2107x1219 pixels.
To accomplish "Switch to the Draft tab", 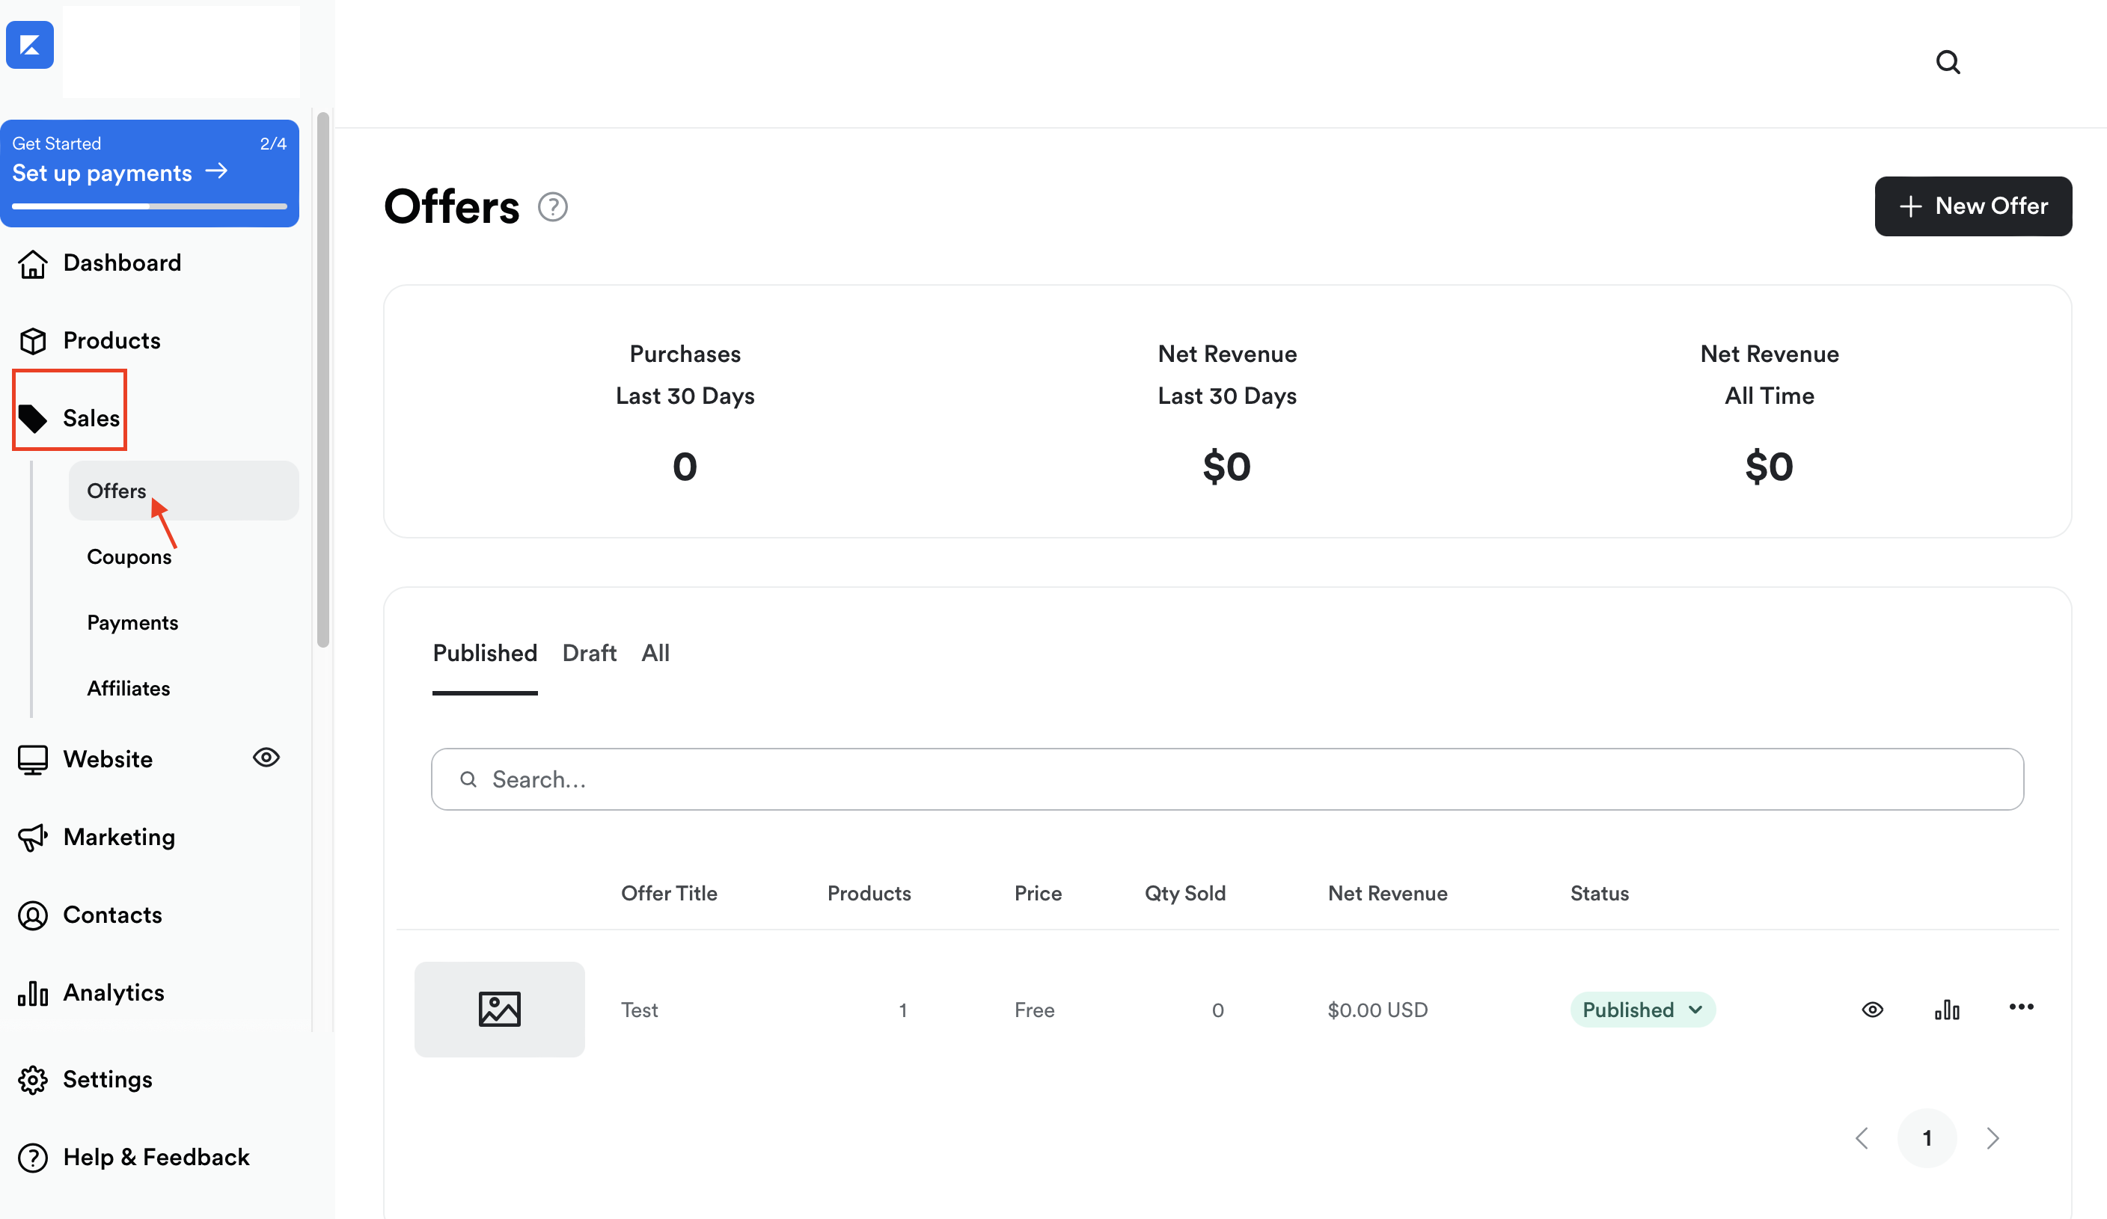I will (589, 653).
